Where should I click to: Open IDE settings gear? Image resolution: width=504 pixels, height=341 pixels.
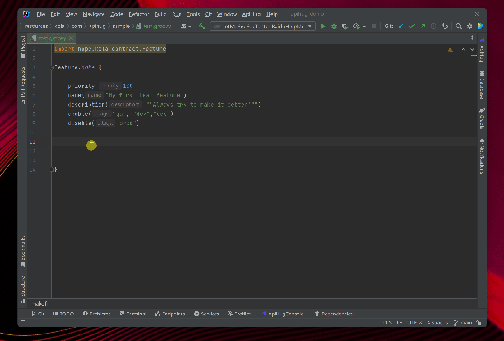[x=469, y=27]
